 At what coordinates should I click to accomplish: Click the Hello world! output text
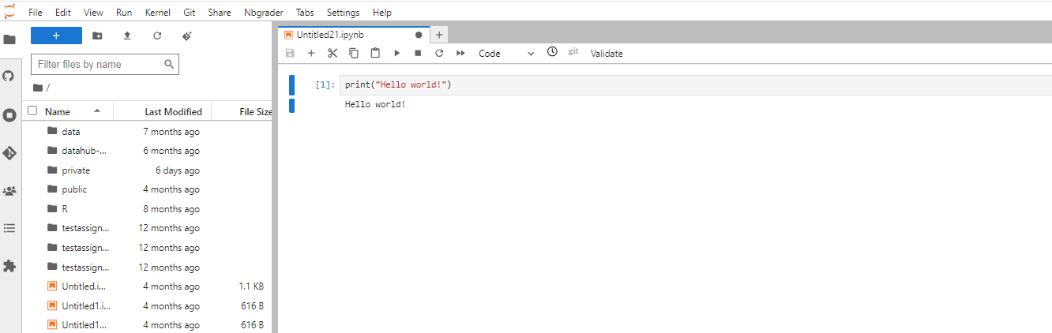pyautogui.click(x=375, y=104)
